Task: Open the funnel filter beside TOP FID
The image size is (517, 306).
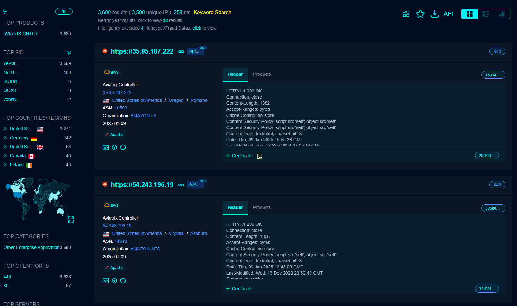Action: pos(68,52)
